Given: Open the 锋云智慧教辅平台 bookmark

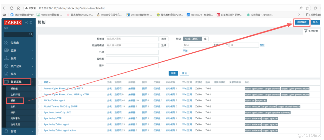Looking at the screenshot, I should point(22,15).
